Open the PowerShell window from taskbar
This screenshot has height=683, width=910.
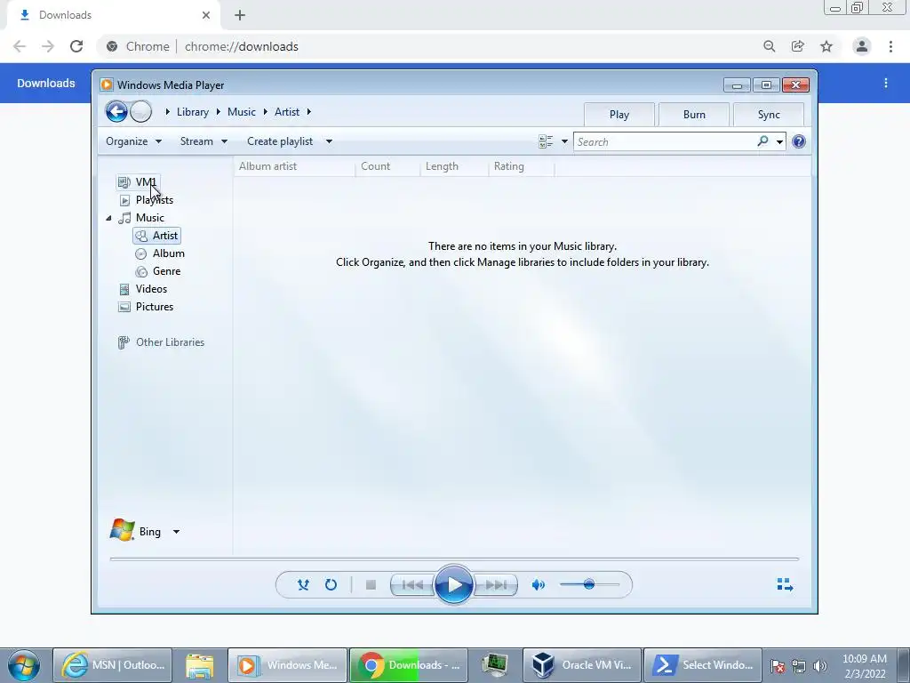click(x=703, y=665)
